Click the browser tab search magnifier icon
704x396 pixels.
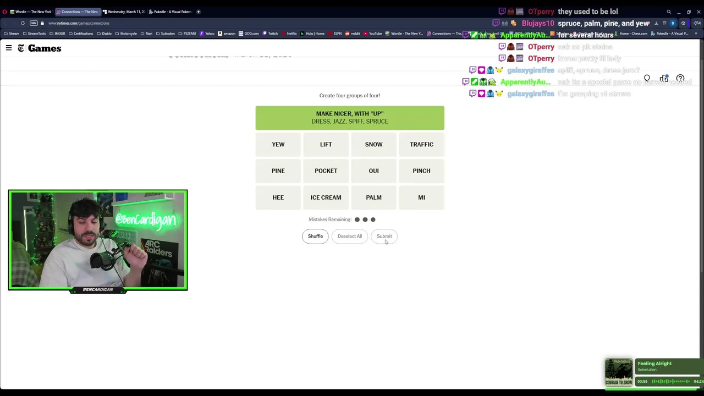coord(669,12)
